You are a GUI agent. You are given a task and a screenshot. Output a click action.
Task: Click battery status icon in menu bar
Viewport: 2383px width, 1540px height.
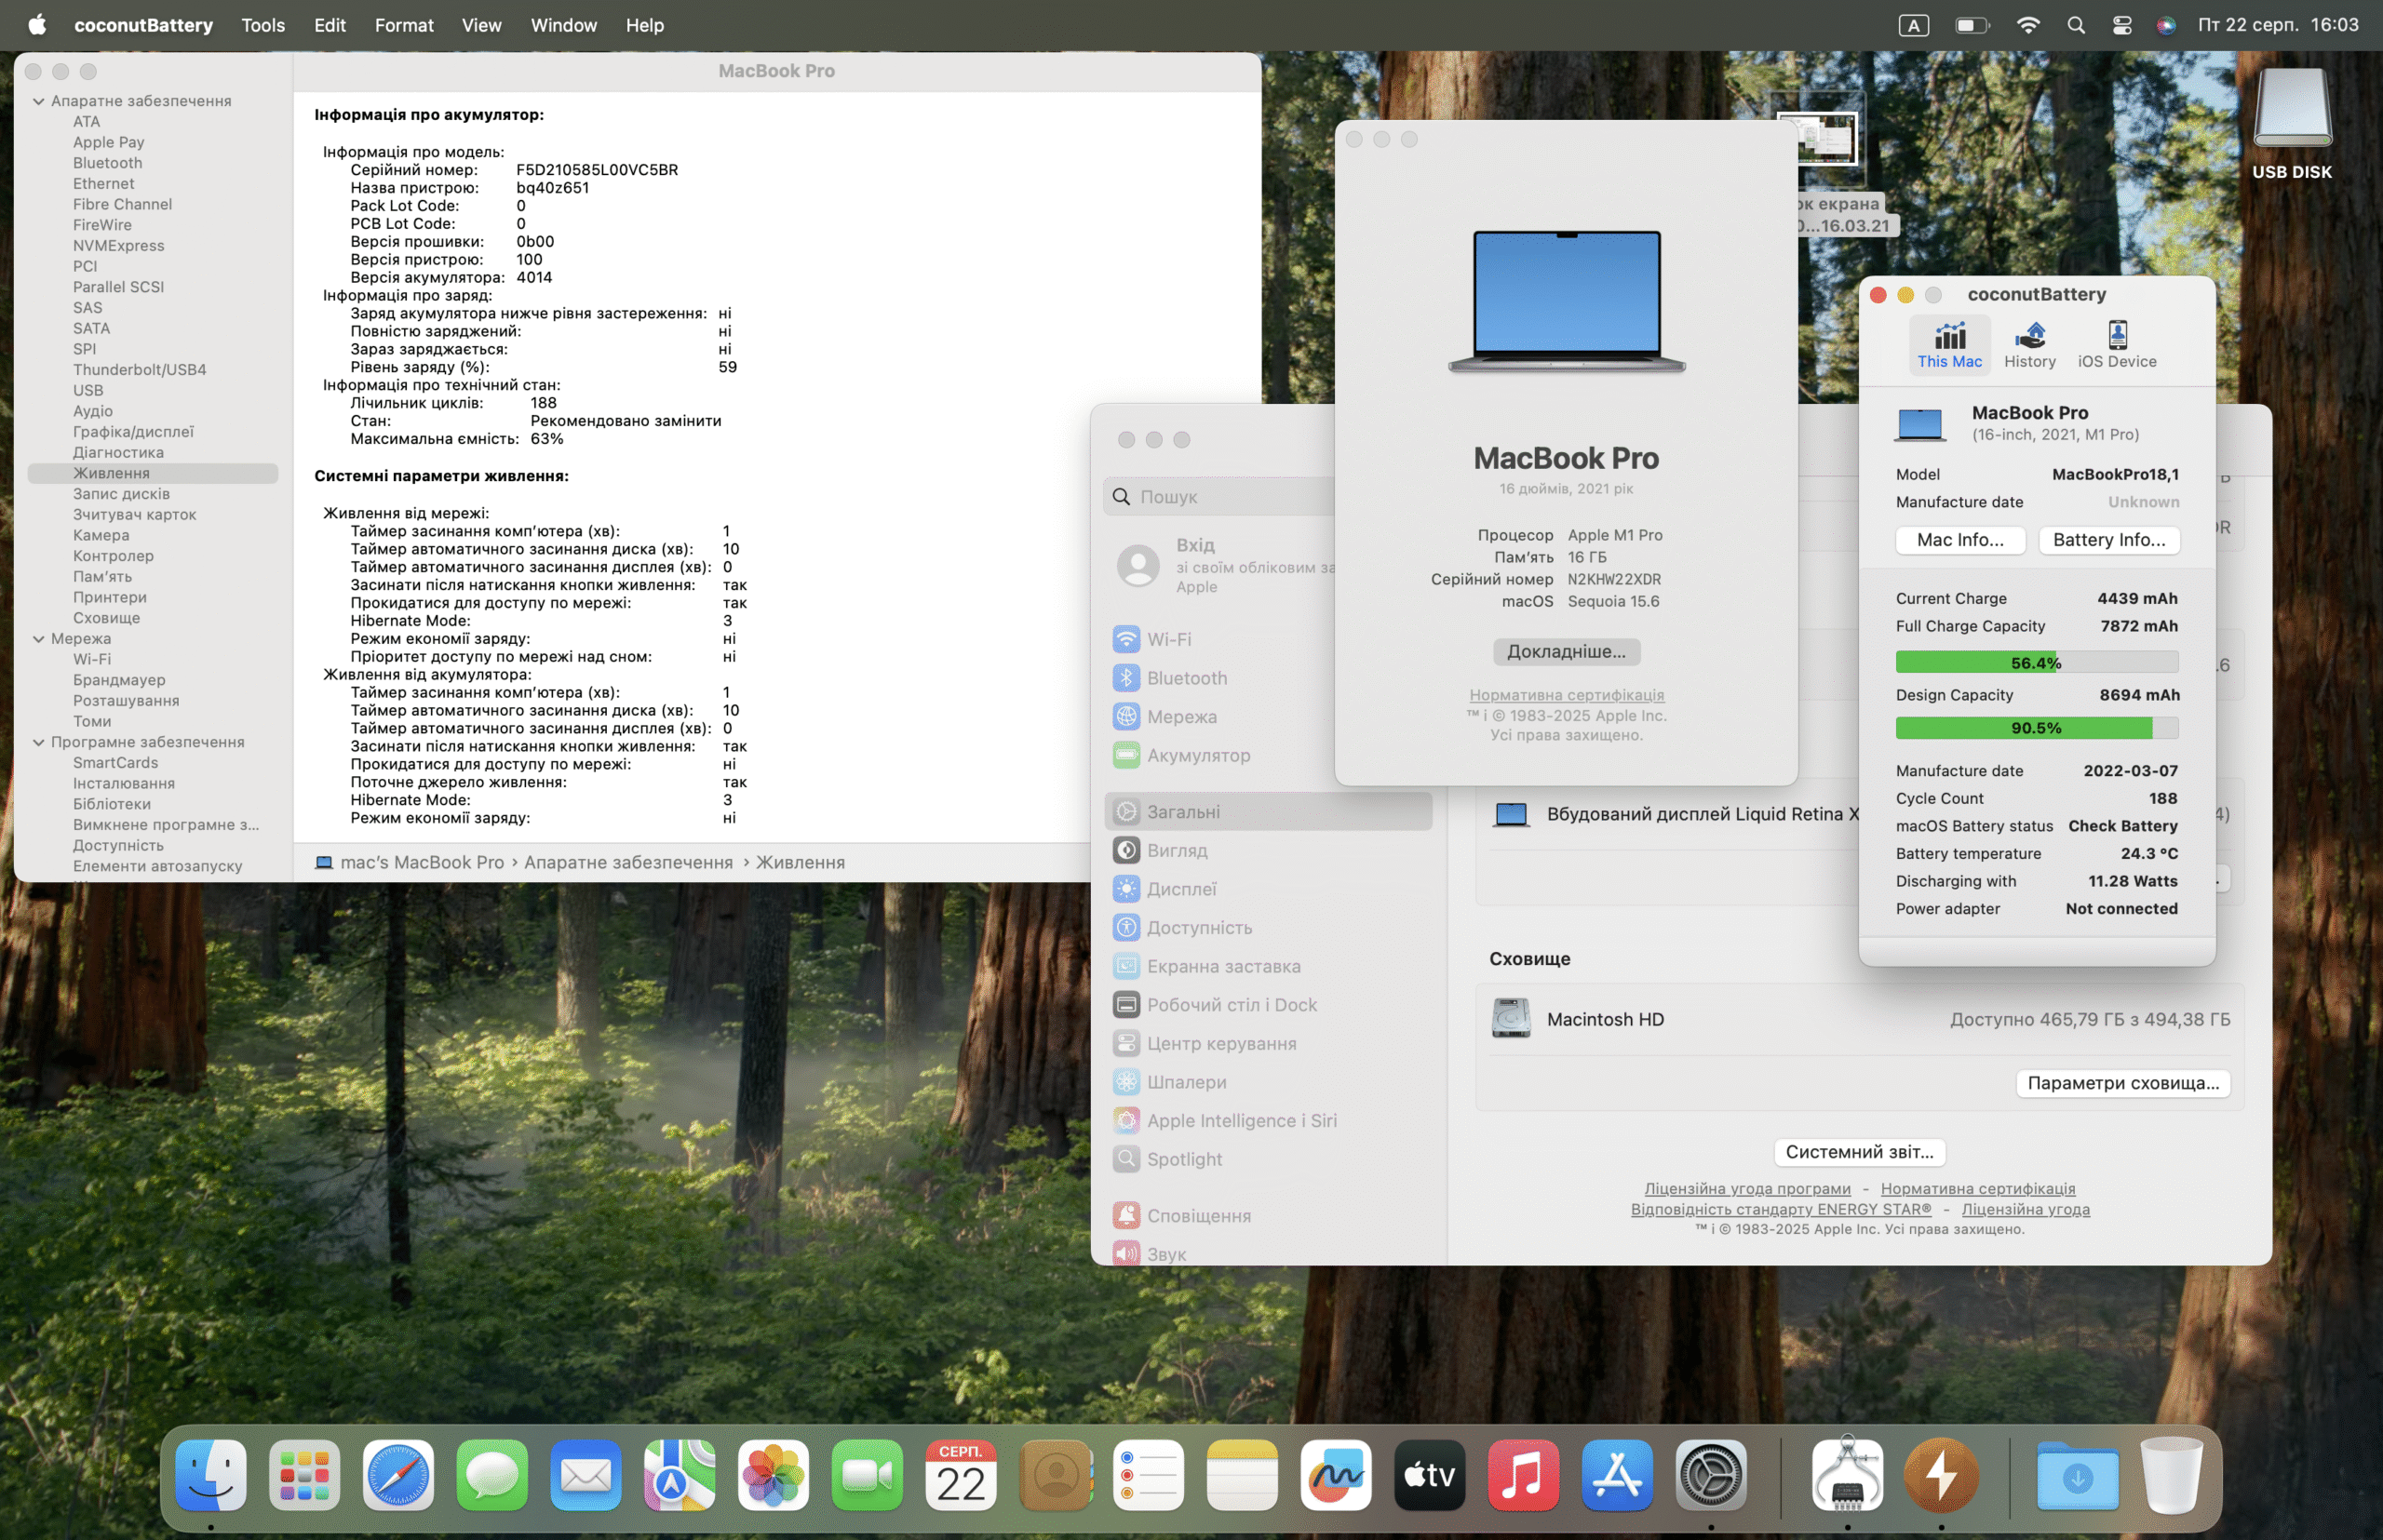[1972, 25]
